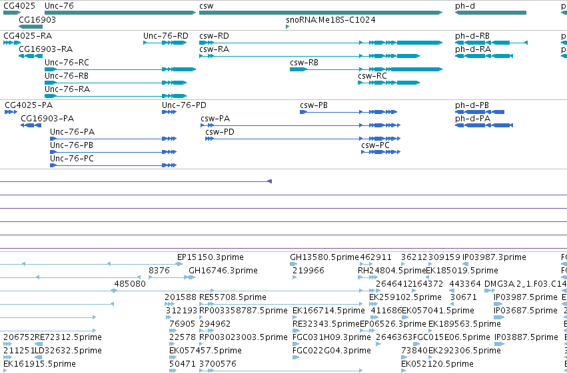
Task: Select the ph-d-PB protein label
Action: pos(472,105)
